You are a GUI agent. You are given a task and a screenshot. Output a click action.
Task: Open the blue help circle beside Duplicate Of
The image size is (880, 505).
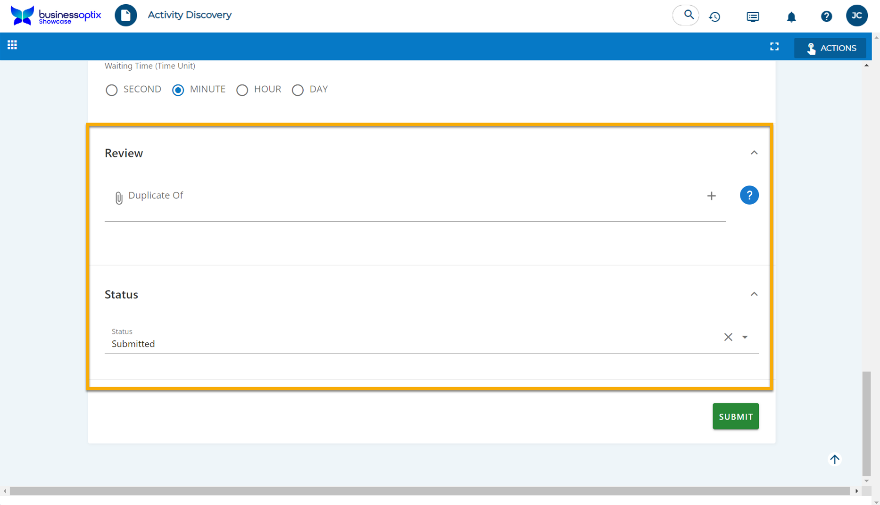pos(749,195)
